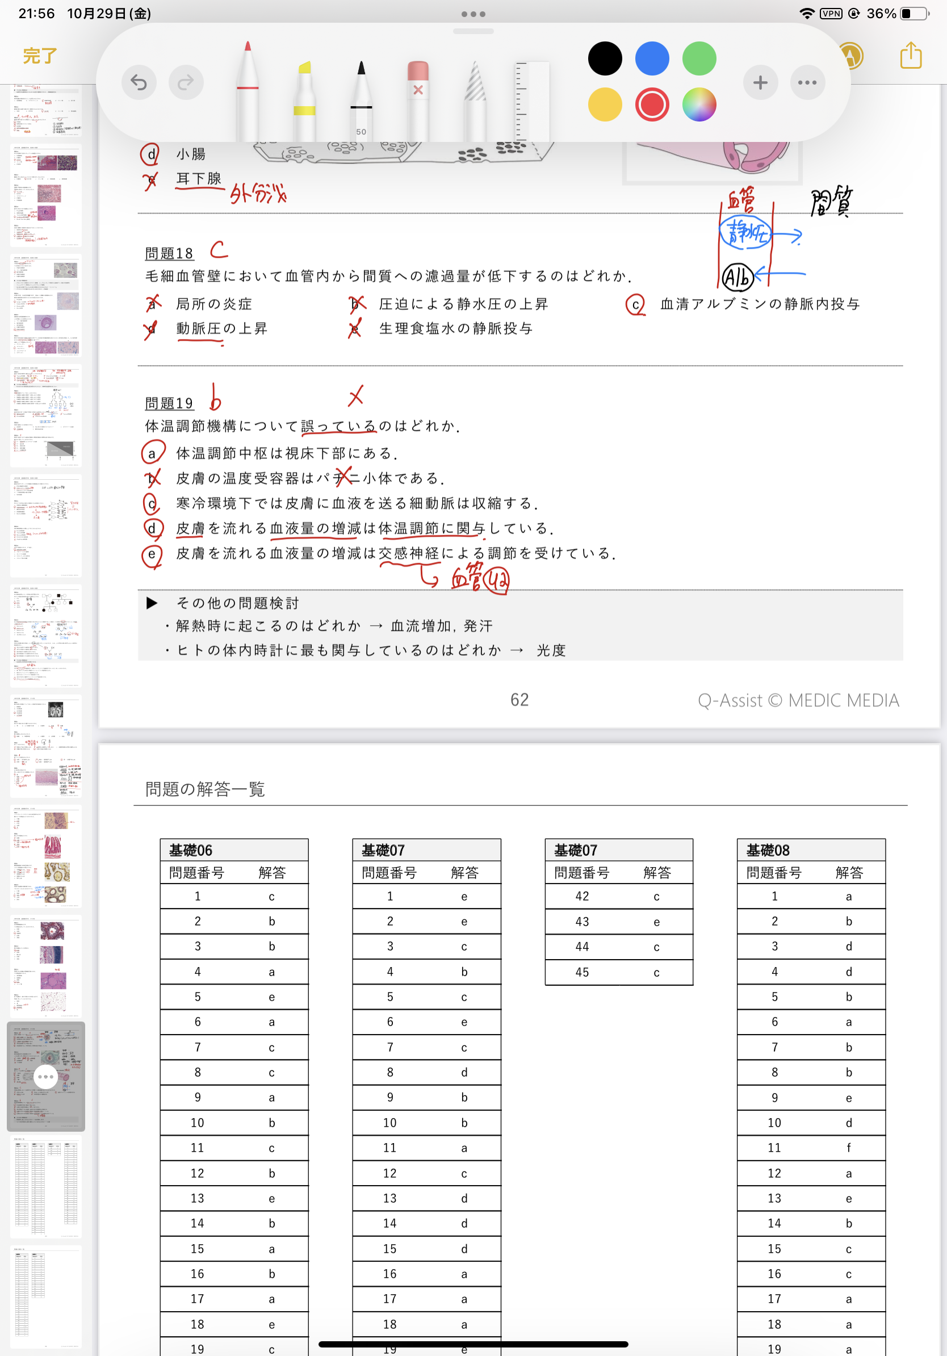The height and width of the screenshot is (1356, 947).
Task: Choose the selected red color swatch
Action: [x=652, y=104]
